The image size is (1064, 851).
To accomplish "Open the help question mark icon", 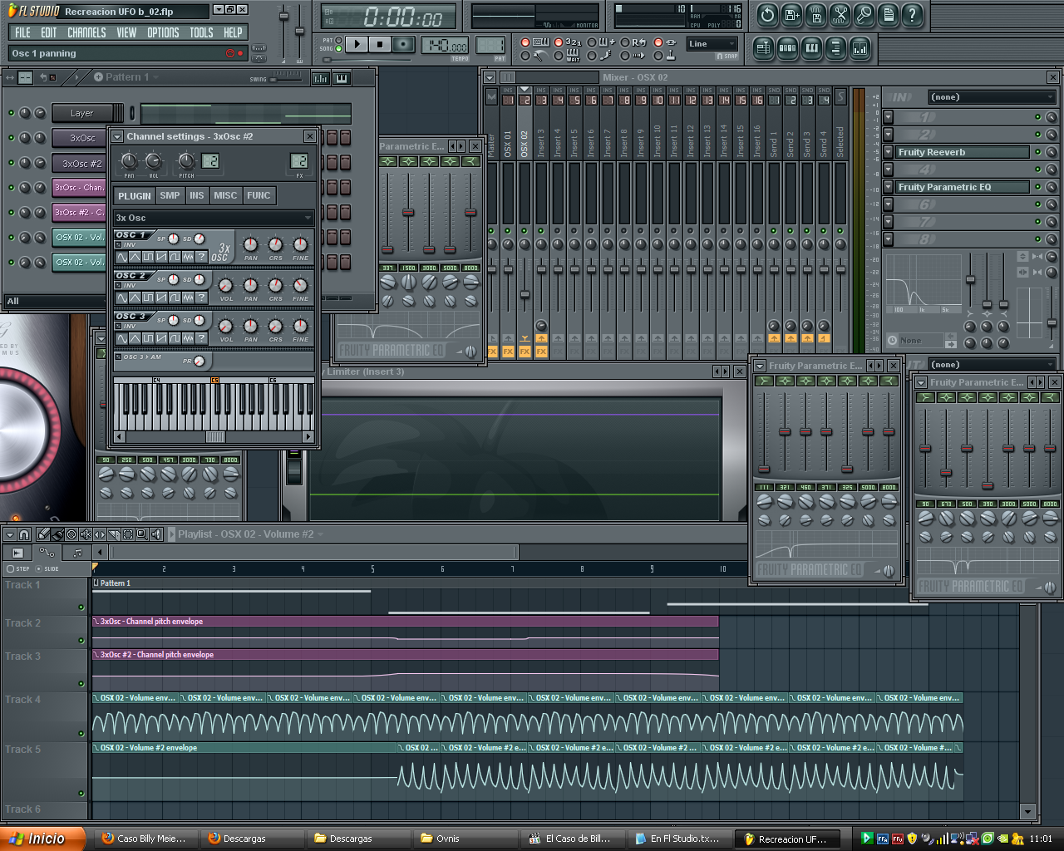I will tap(912, 14).
